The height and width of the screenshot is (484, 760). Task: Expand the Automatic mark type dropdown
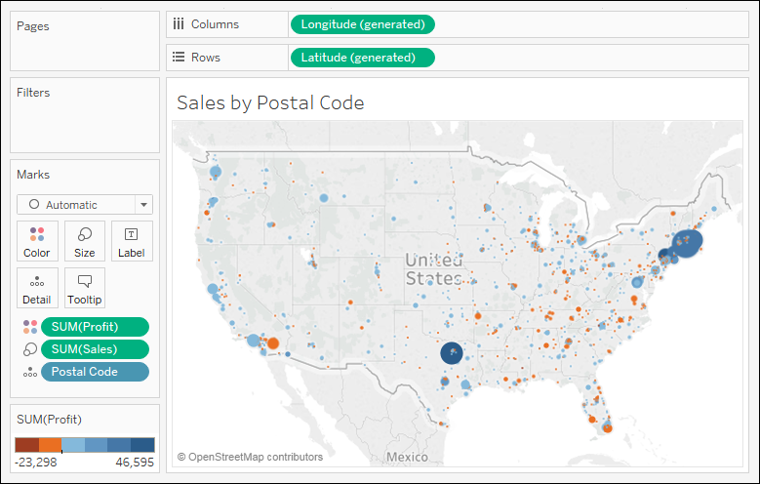click(144, 205)
